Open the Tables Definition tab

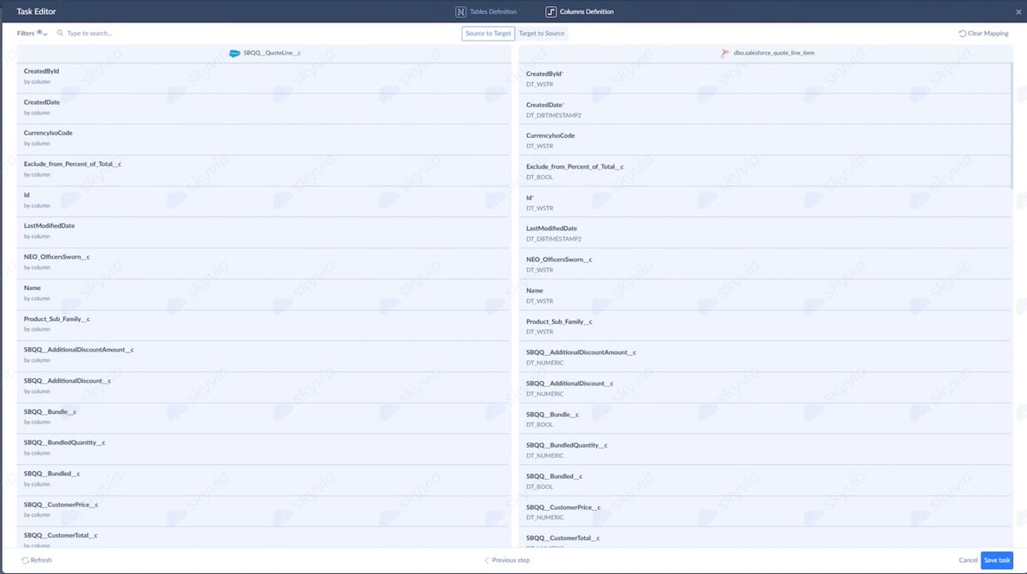(486, 12)
